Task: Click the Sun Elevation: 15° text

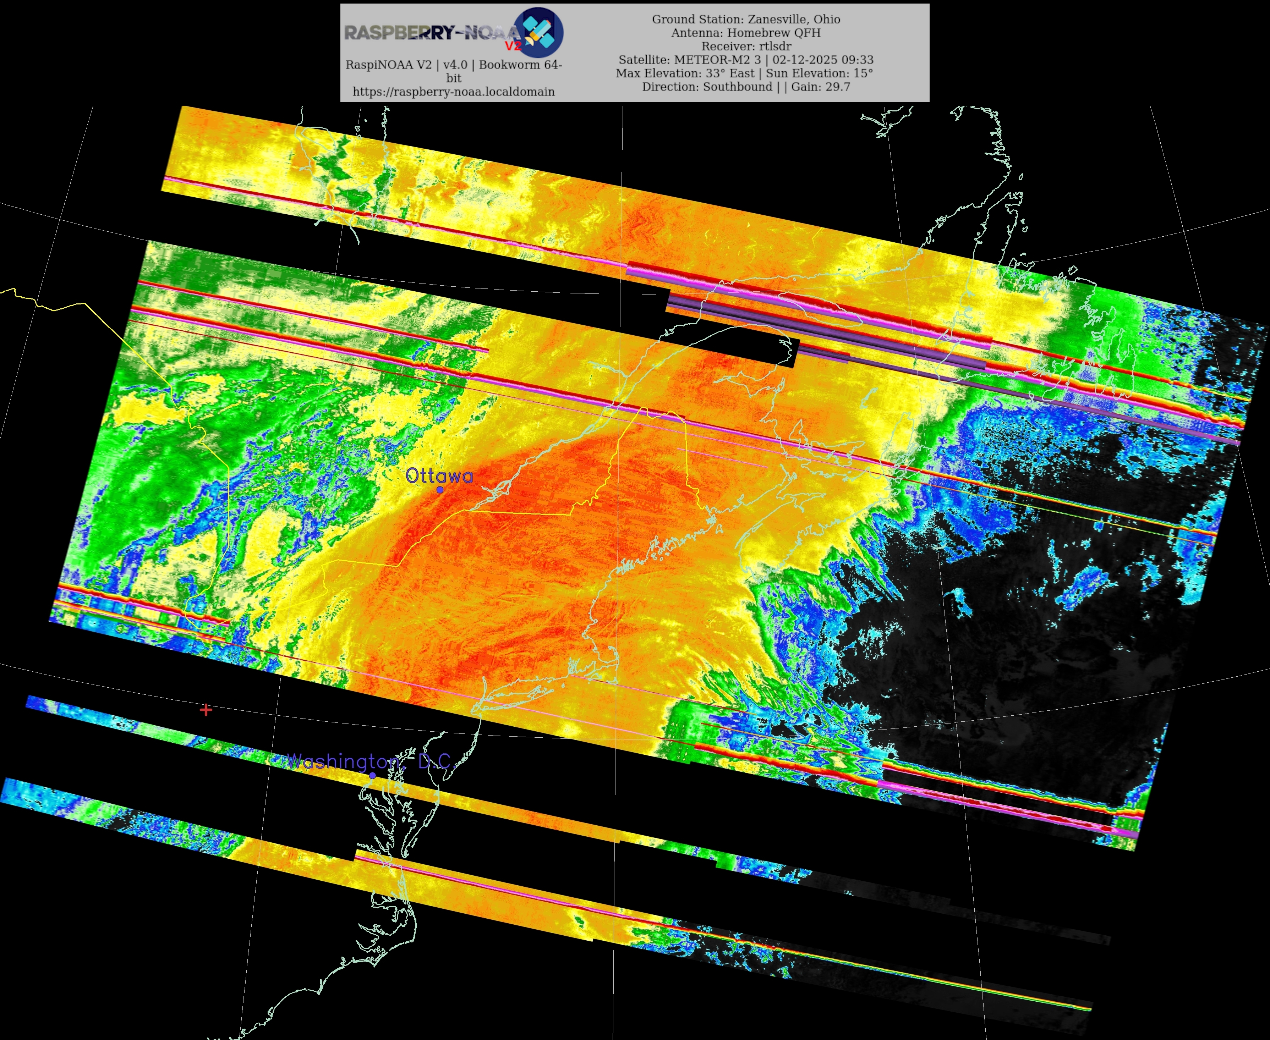Action: coord(819,73)
